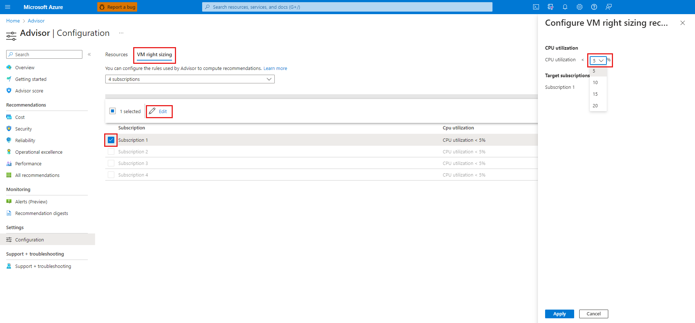
Task: Click the Microsoft Azure brand title
Action: coord(43,7)
